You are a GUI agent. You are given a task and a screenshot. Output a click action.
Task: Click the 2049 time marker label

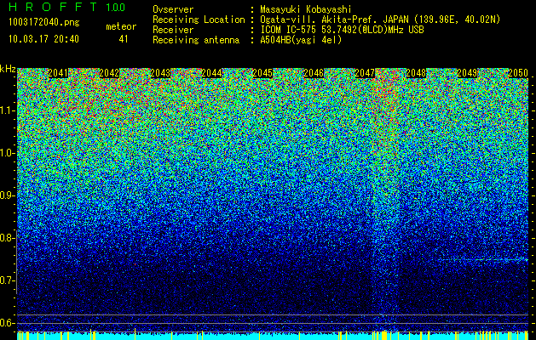tap(467, 73)
